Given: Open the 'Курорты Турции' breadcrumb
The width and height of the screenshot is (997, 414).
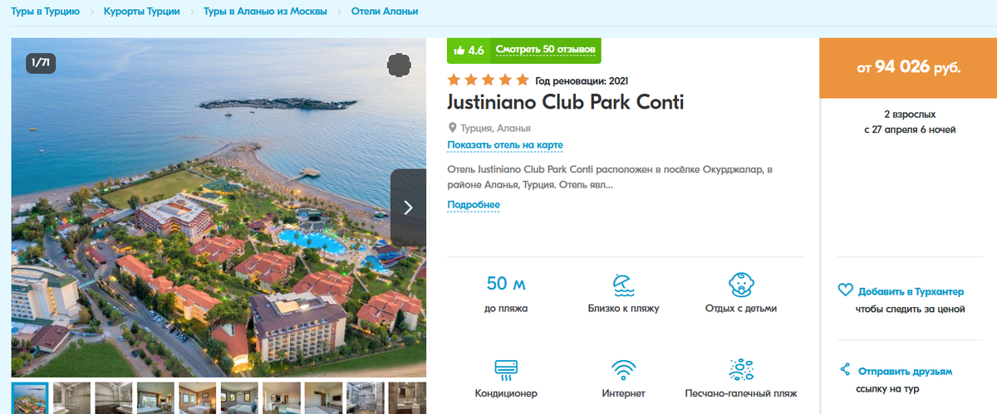Looking at the screenshot, I should 141,12.
